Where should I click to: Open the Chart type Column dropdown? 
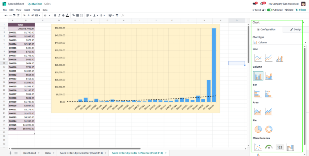(x=279, y=42)
